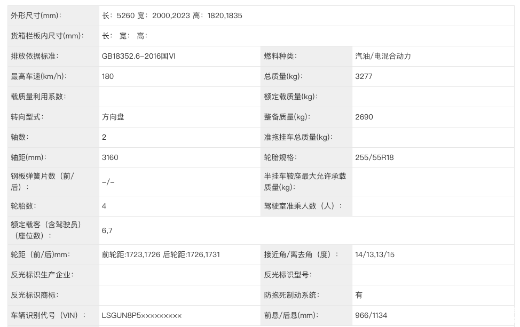520x327 pixels.
Task: Click the approach/departure angle value 14/13,13/15
Action: tap(375, 254)
